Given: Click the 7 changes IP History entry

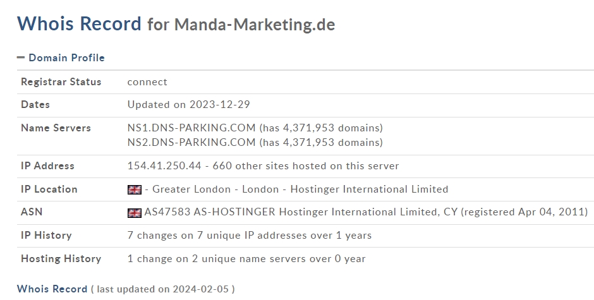Looking at the screenshot, I should (249, 235).
